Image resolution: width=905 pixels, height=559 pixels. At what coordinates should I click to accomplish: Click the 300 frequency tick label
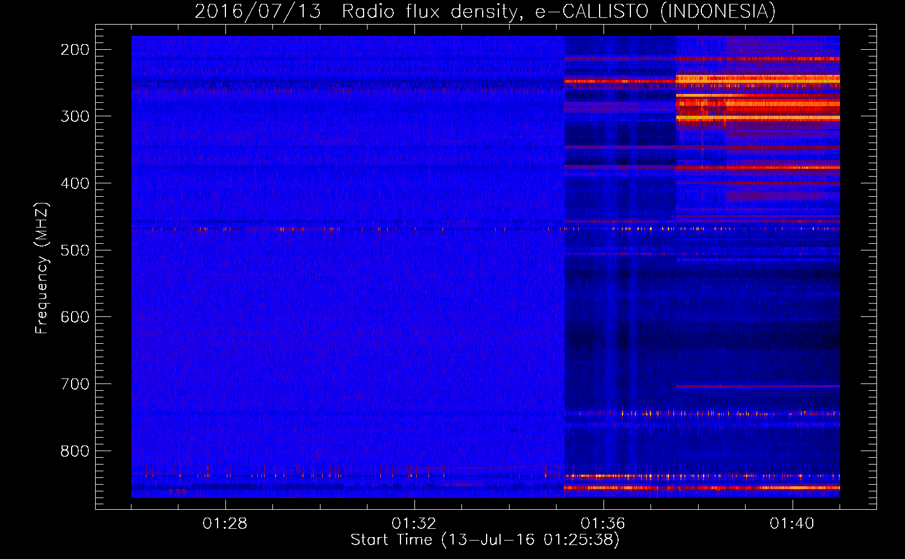pos(75,116)
